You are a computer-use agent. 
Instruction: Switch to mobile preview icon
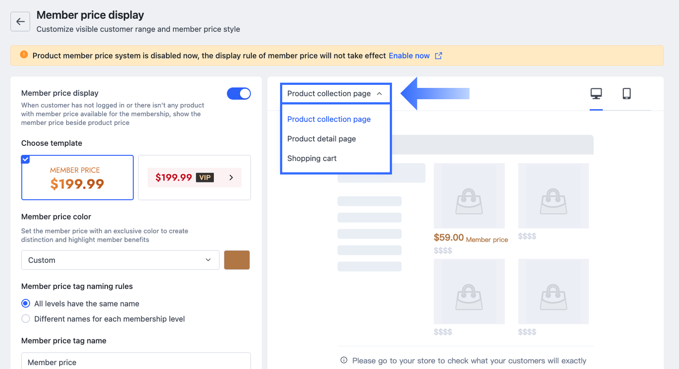[626, 94]
